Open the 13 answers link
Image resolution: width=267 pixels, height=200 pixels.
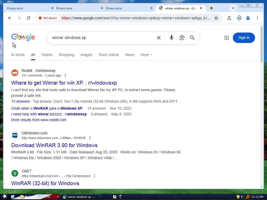(x=20, y=101)
